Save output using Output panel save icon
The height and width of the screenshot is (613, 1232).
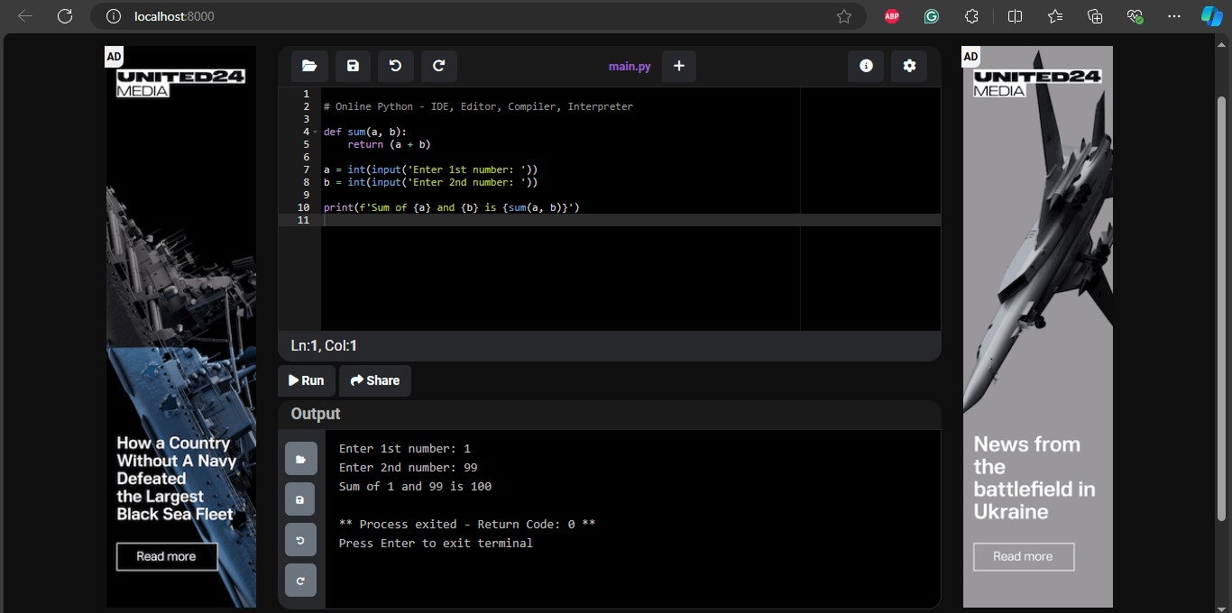pyautogui.click(x=300, y=499)
